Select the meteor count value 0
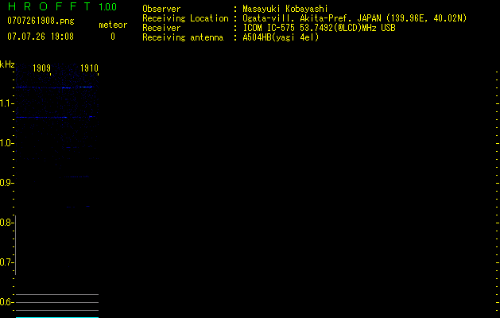 [x=113, y=37]
